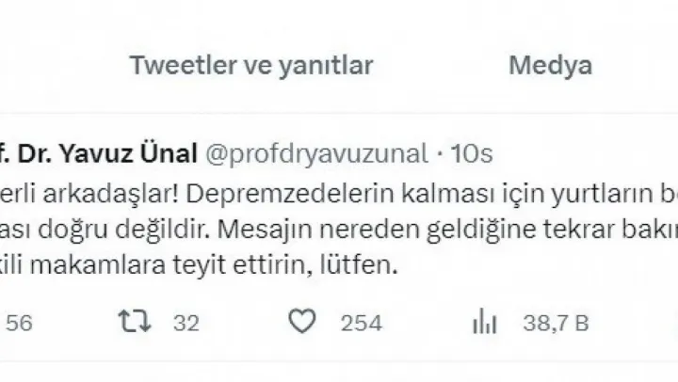Open the Medya tab
Viewport: 678px width, 382px height.
550,66
